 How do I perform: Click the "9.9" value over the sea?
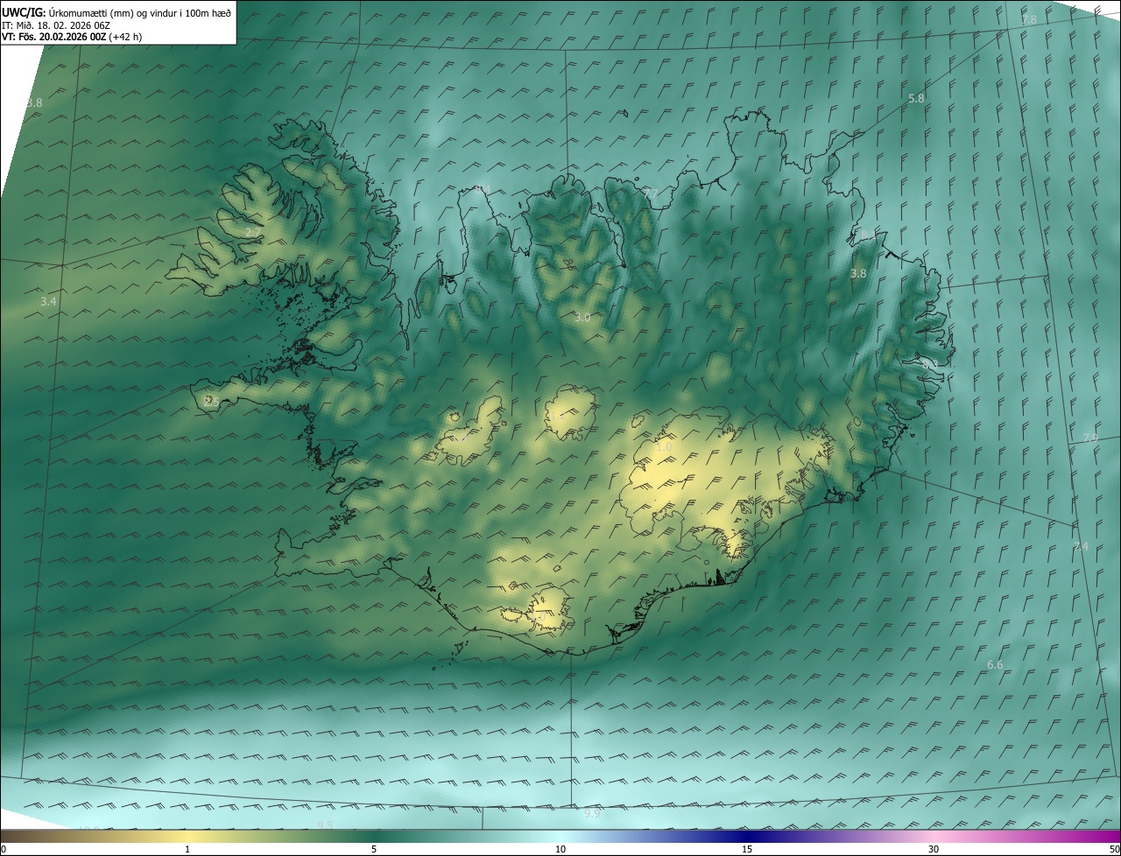pyautogui.click(x=592, y=813)
